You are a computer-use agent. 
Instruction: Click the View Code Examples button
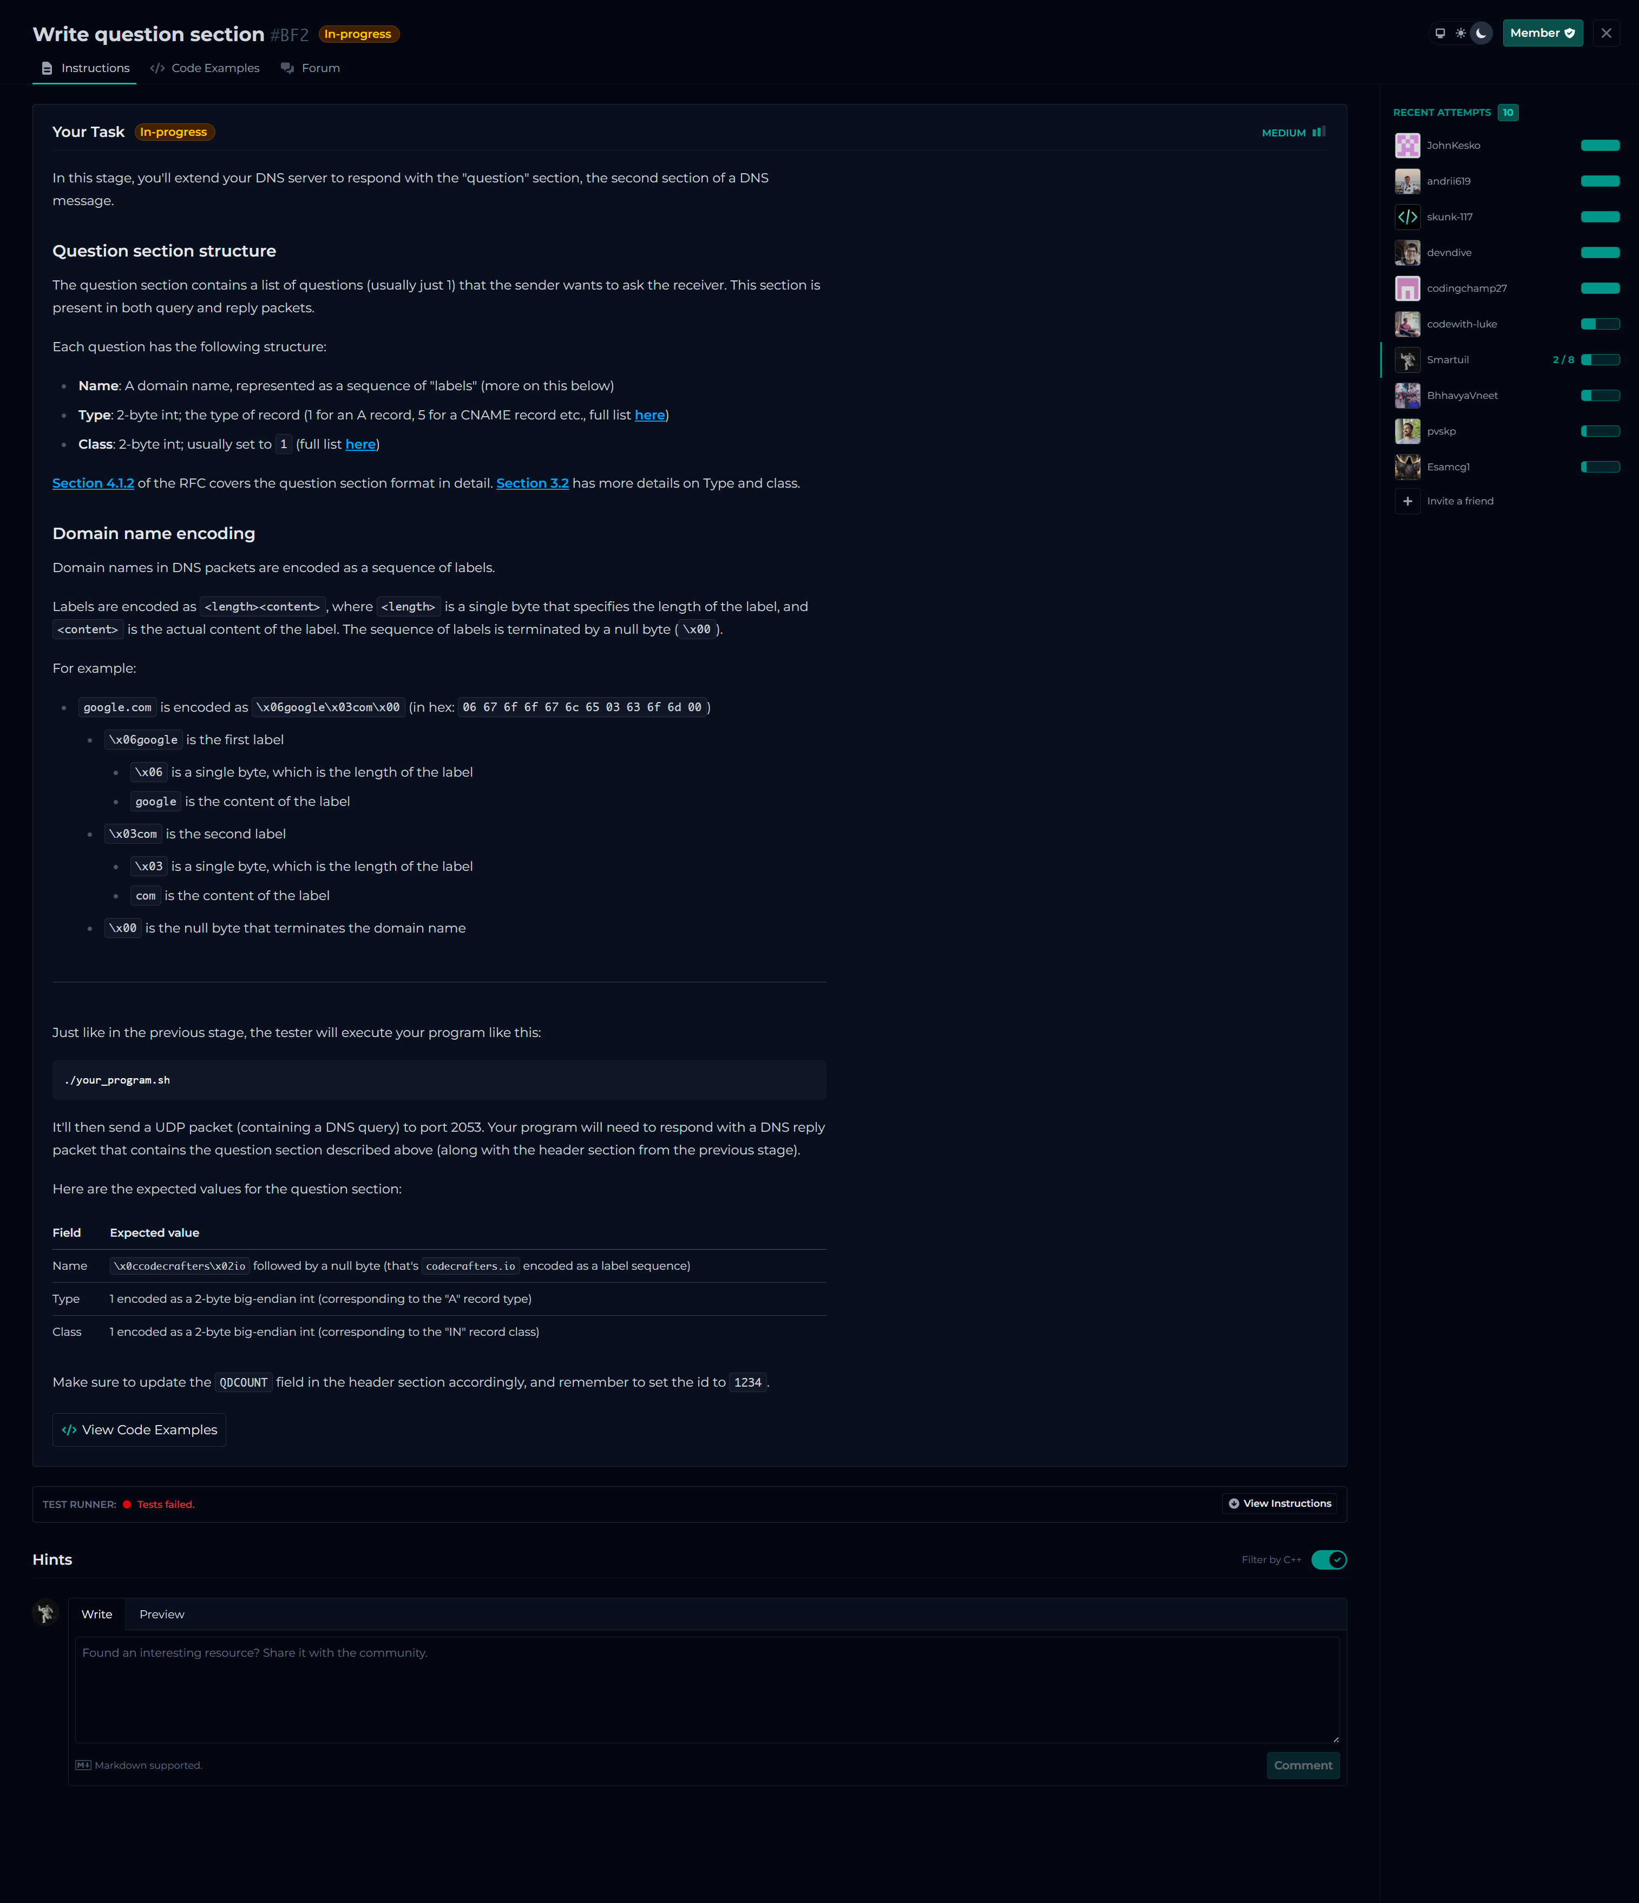140,1430
